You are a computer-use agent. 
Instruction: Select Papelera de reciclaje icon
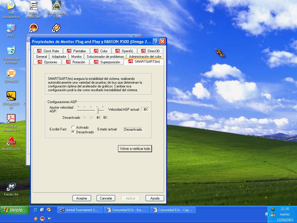[11, 55]
